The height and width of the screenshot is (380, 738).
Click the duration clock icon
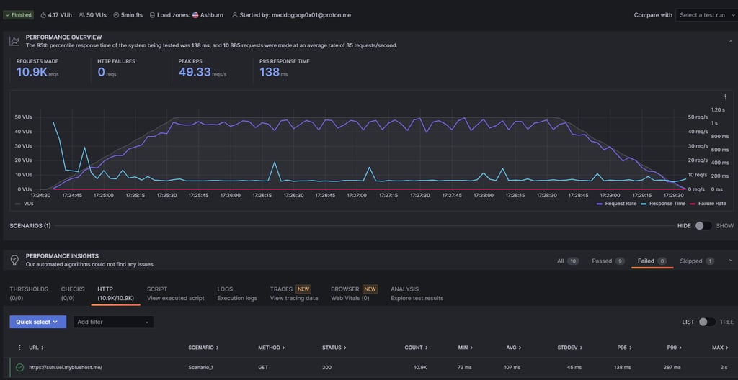(x=116, y=15)
